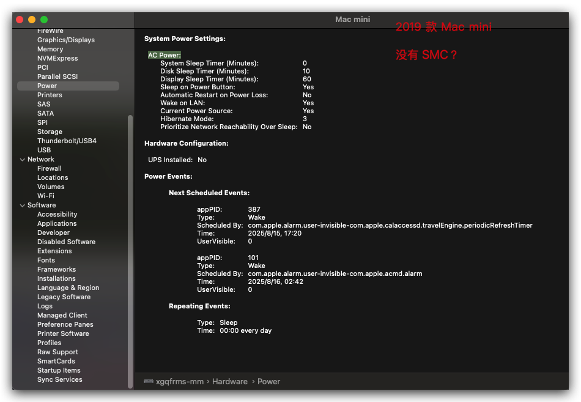This screenshot has height=402, width=581.
Task: Collapse the Network section in sidebar
Action: (22, 160)
